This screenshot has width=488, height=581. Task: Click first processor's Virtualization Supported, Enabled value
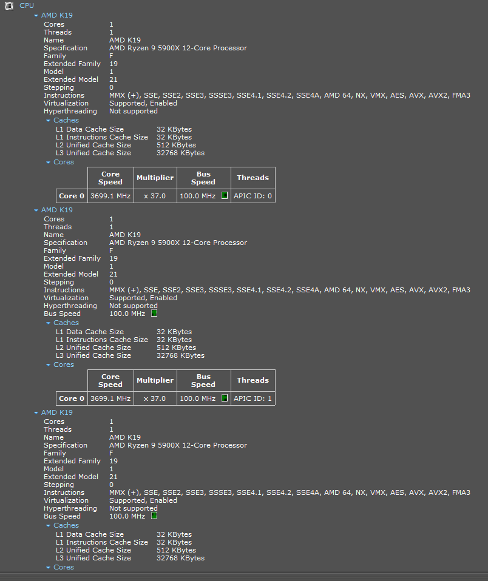pyautogui.click(x=143, y=103)
